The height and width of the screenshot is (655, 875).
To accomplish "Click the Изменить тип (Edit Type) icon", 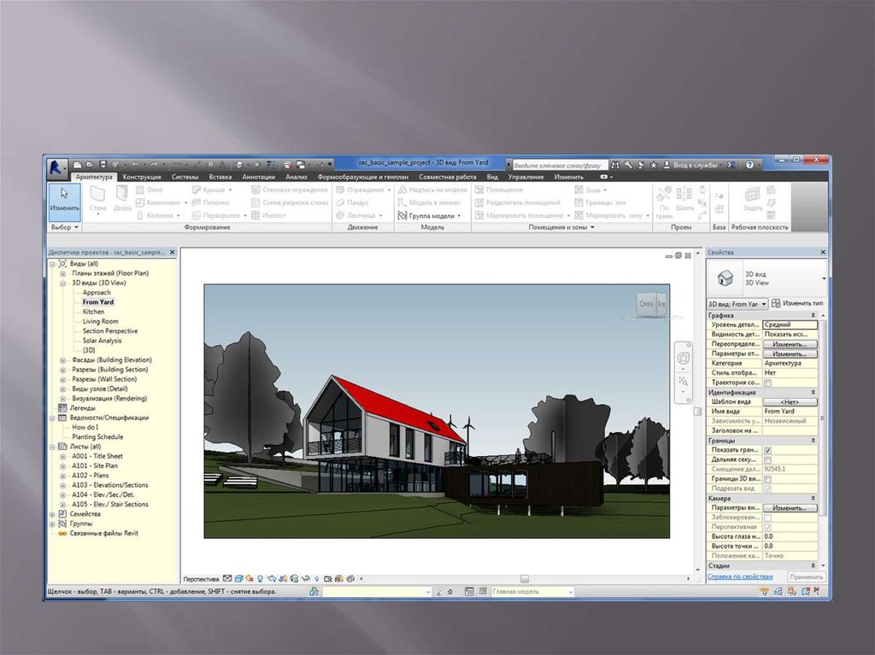I will [x=776, y=303].
